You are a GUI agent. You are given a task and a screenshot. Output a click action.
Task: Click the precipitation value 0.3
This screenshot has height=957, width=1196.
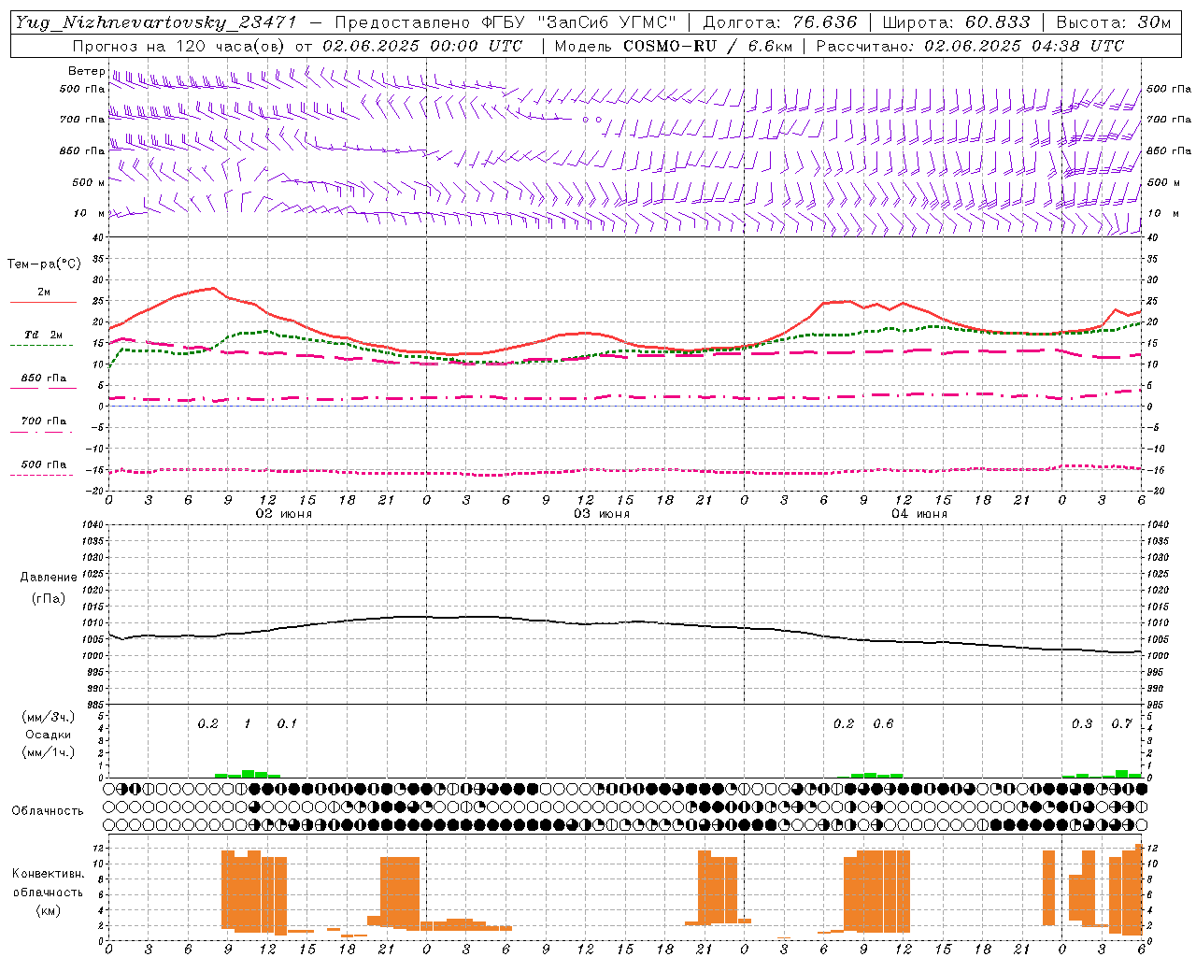[x=1082, y=723]
